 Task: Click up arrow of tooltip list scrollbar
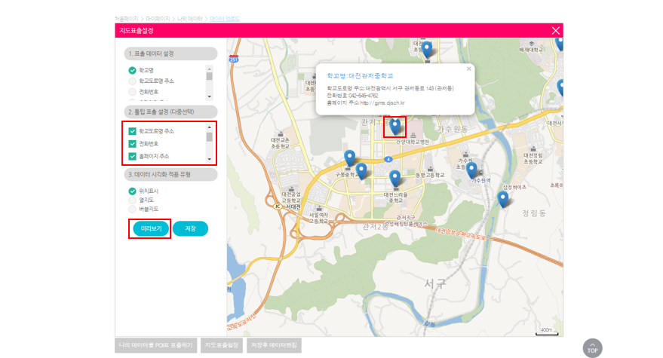[209, 127]
